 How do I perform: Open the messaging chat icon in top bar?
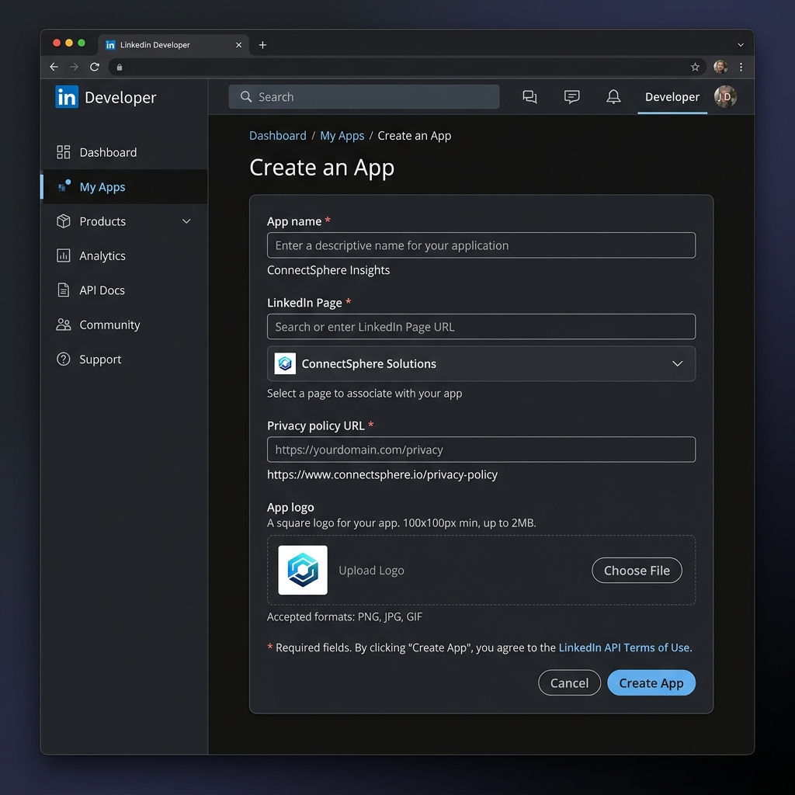point(571,96)
